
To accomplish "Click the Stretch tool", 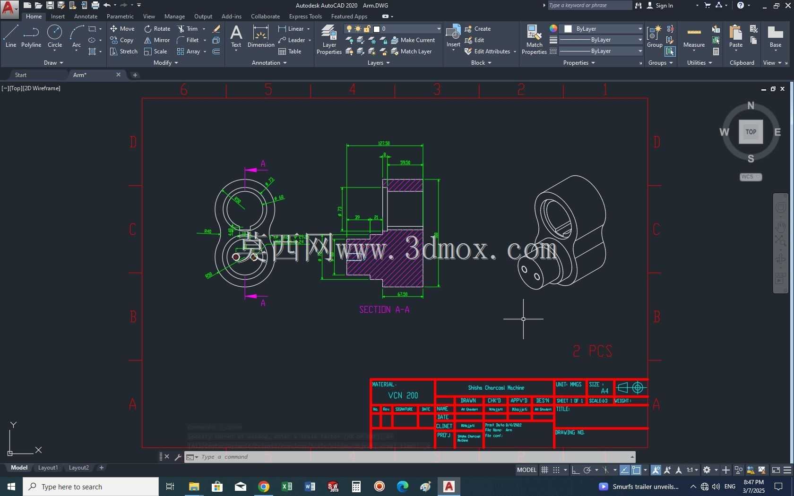I will pos(124,51).
